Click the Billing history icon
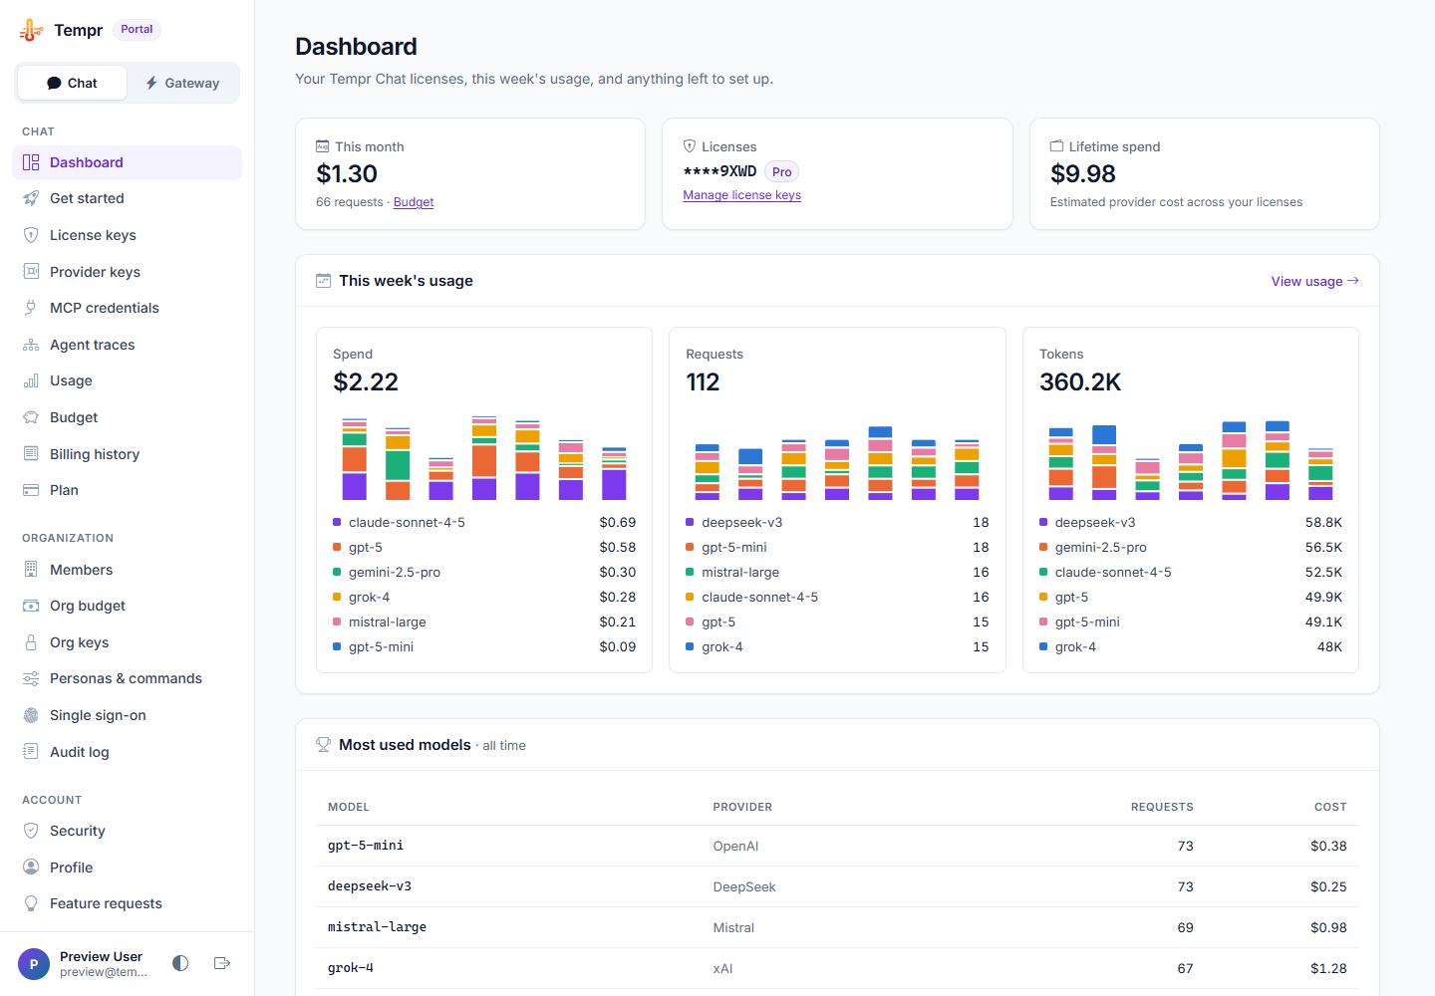The height and width of the screenshot is (996, 1435). [31, 454]
